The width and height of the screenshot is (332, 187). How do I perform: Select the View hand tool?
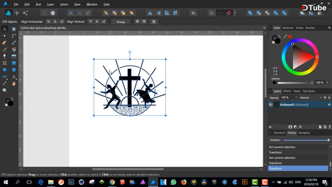pyautogui.click(x=14, y=84)
